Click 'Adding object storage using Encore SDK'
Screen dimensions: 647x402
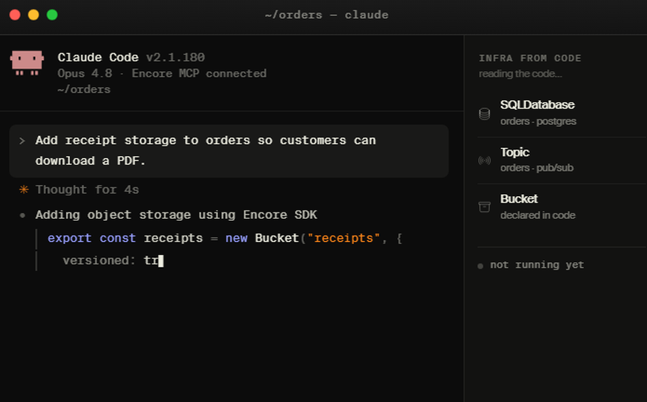pyautogui.click(x=176, y=215)
